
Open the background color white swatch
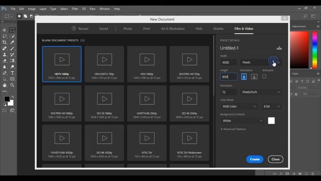(271, 121)
